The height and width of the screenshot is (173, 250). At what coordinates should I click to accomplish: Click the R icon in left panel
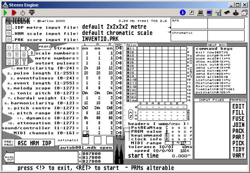click(8, 62)
